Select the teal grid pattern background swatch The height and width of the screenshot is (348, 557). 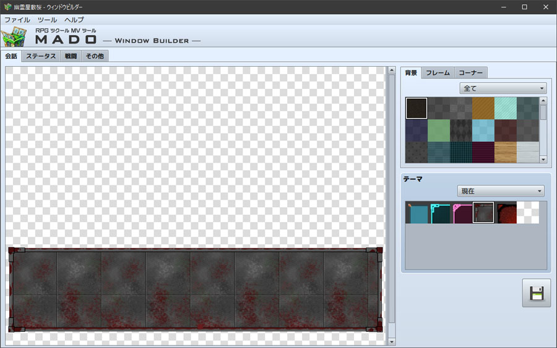(x=461, y=153)
